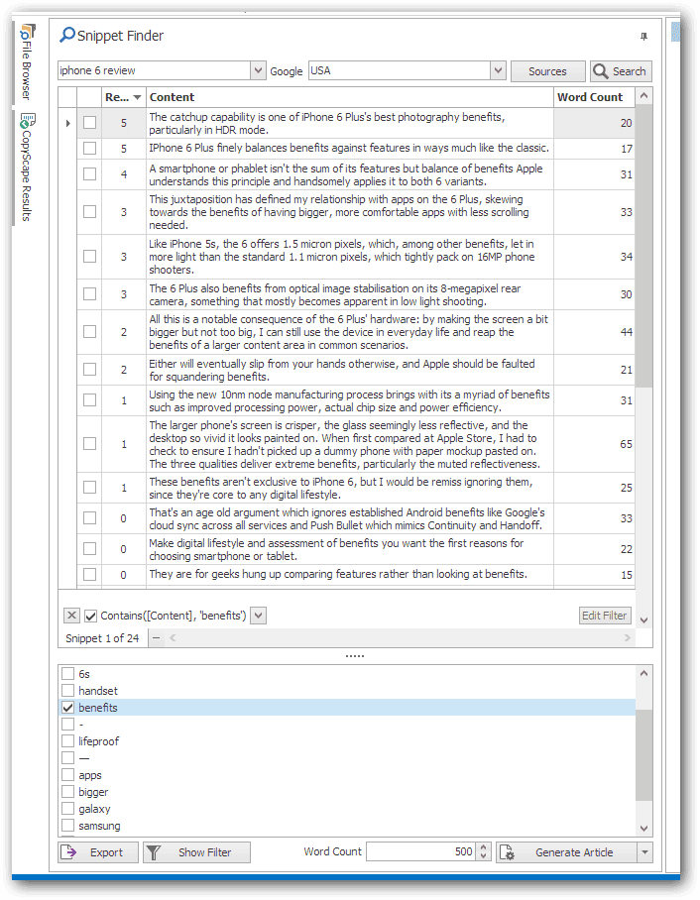The height and width of the screenshot is (900, 700).
Task: Click the Word Count column header
Action: point(594,97)
